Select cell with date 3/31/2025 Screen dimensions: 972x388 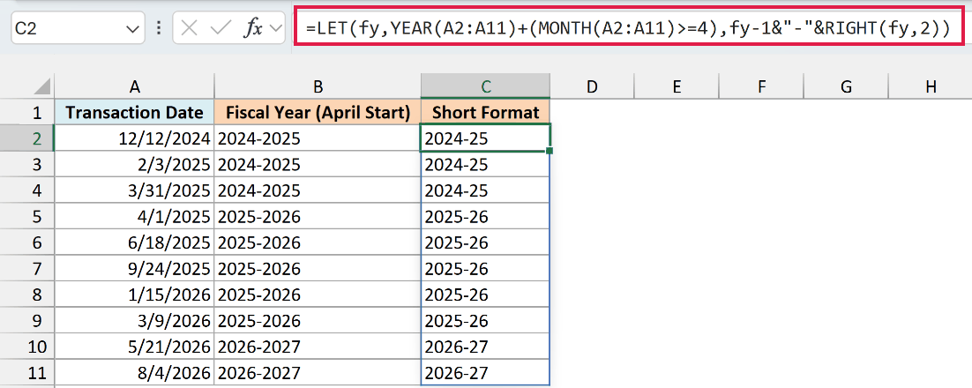click(134, 190)
